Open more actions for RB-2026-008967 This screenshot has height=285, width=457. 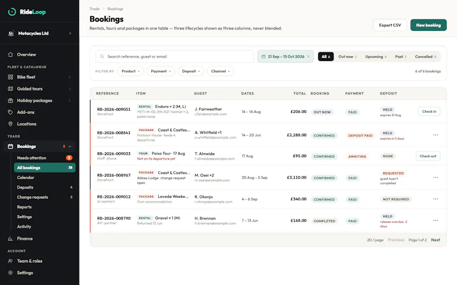click(435, 177)
